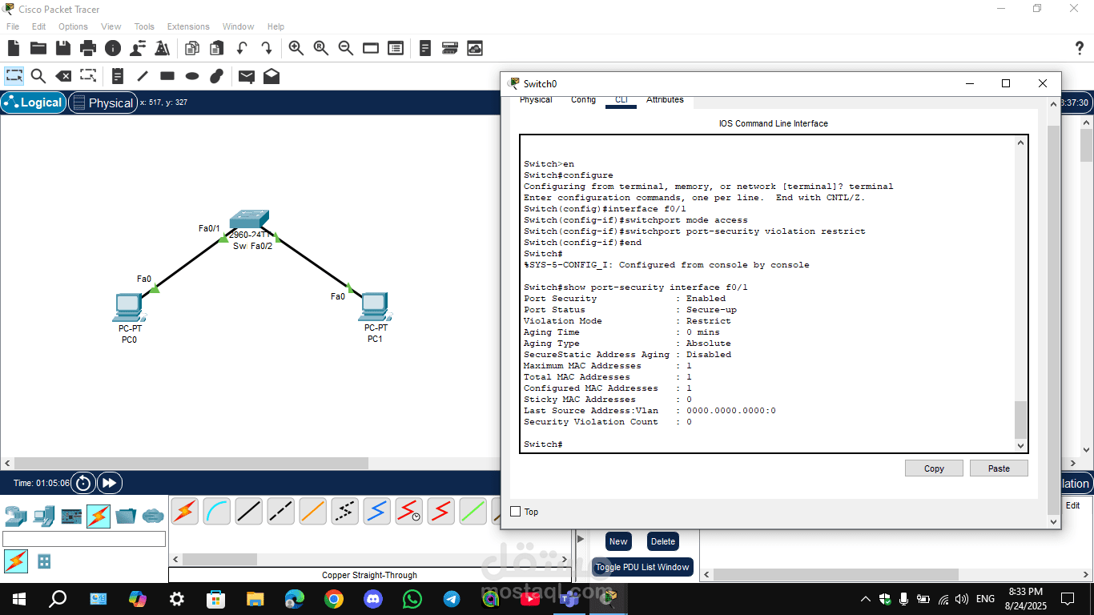Viewport: 1094px width, 615px height.
Task: Select the End Devices category icon
Action: tap(44, 516)
